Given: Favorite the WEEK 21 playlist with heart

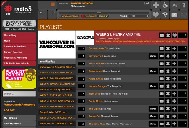Looking at the screenshot, I should [174, 35].
